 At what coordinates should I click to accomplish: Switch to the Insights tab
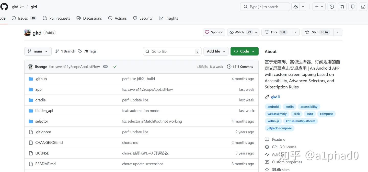(168, 18)
